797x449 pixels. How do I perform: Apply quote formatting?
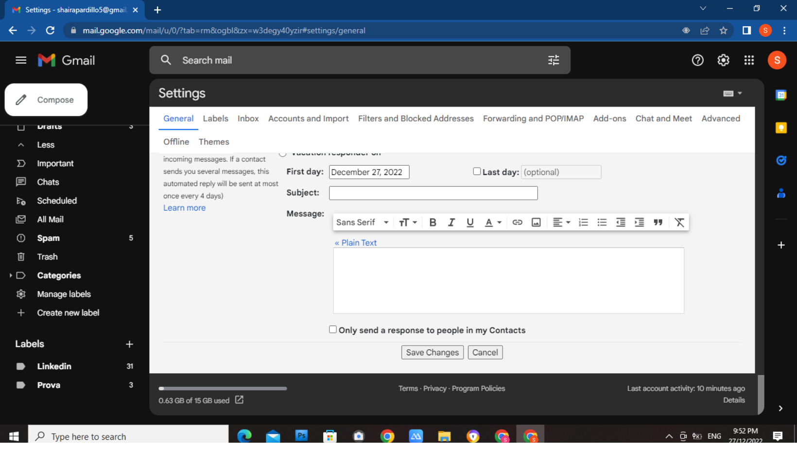658,223
